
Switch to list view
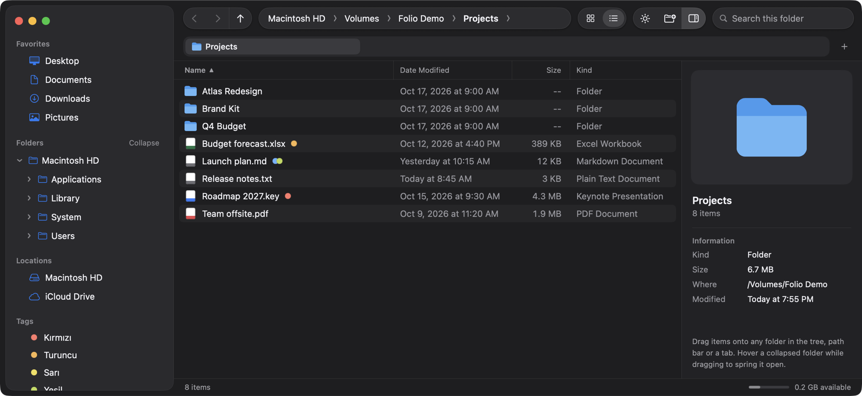[x=613, y=18]
